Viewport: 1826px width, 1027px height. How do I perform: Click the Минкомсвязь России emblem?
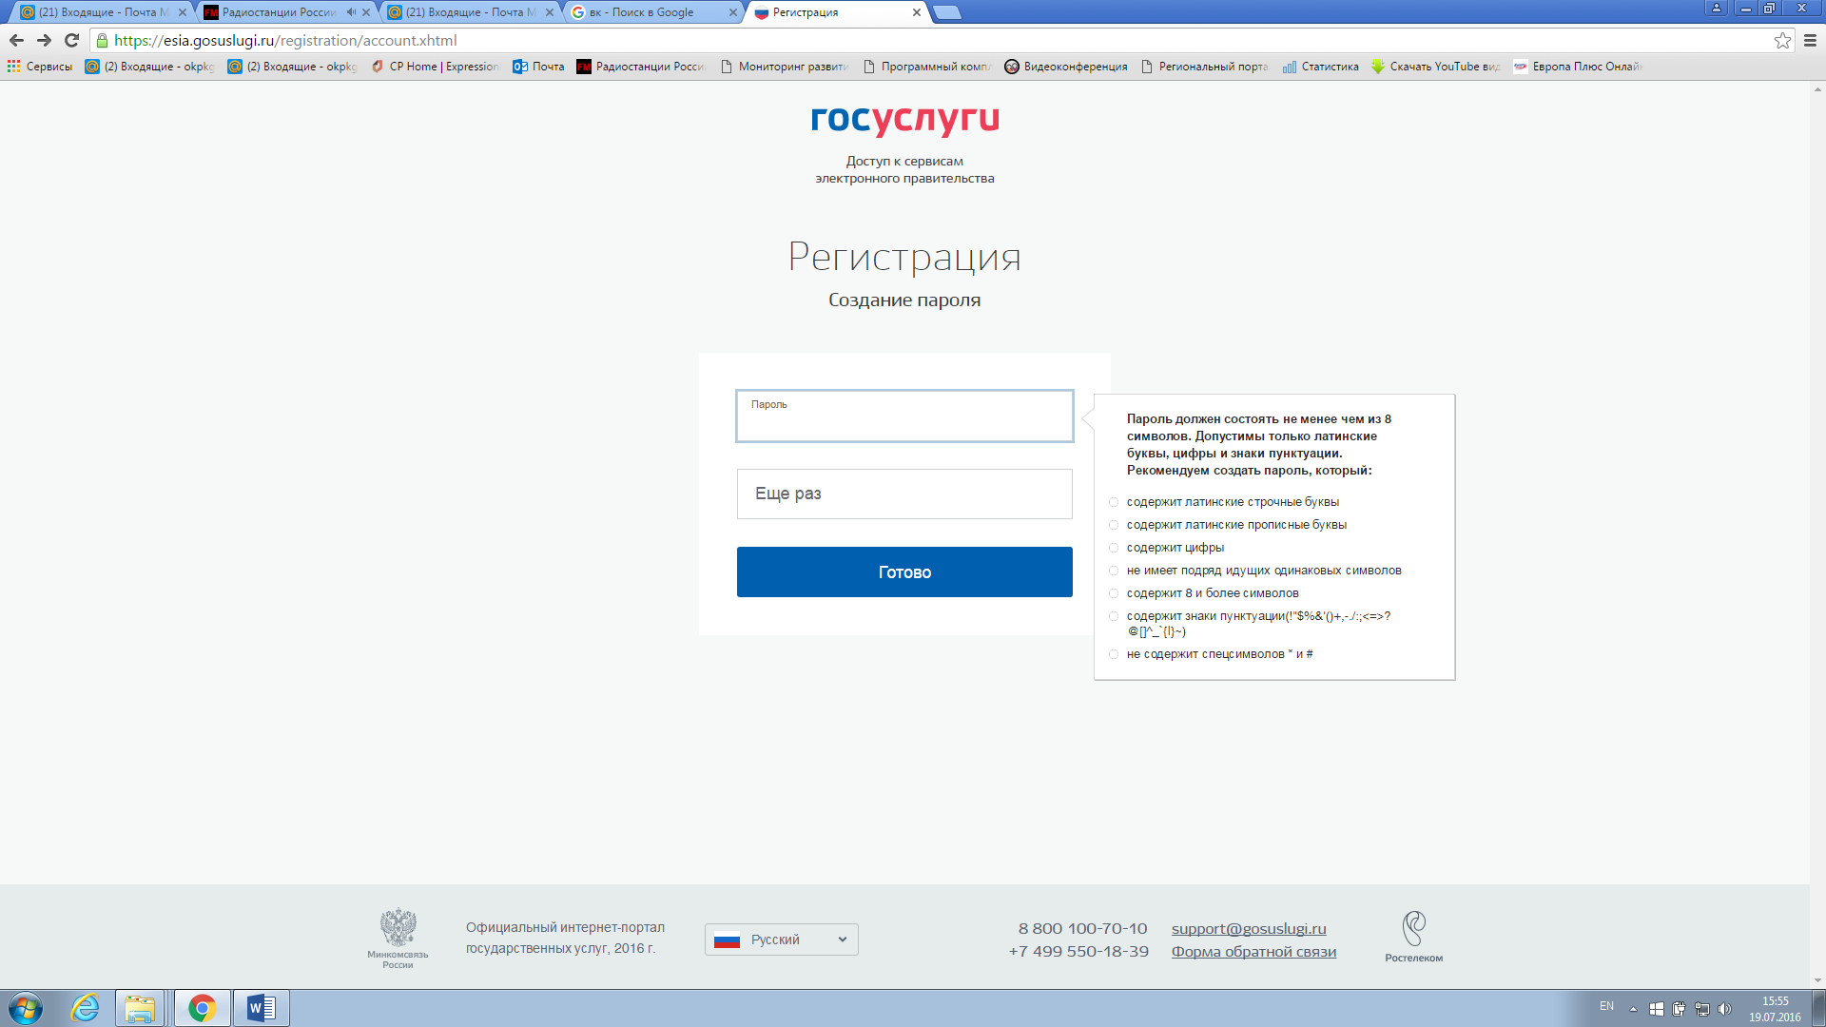click(398, 938)
